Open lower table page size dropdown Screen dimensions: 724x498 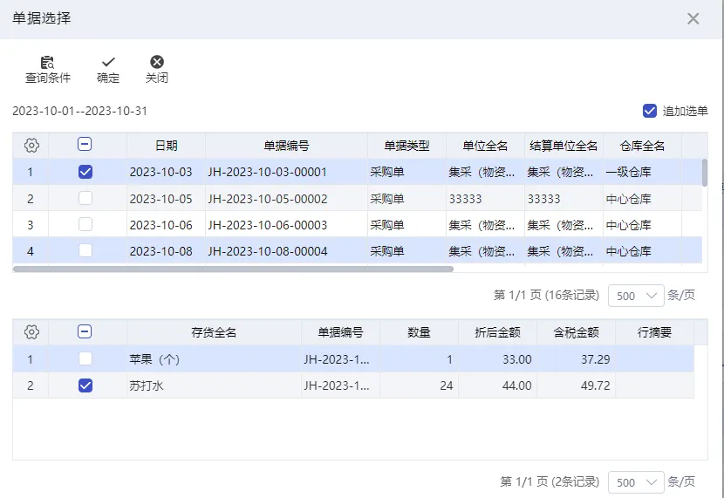pos(636,482)
